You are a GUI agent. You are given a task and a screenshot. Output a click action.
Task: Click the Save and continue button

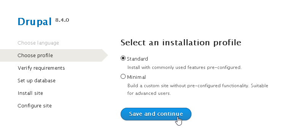156,114
